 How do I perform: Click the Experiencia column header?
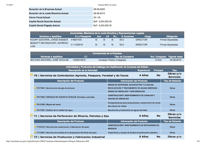[144, 70]
